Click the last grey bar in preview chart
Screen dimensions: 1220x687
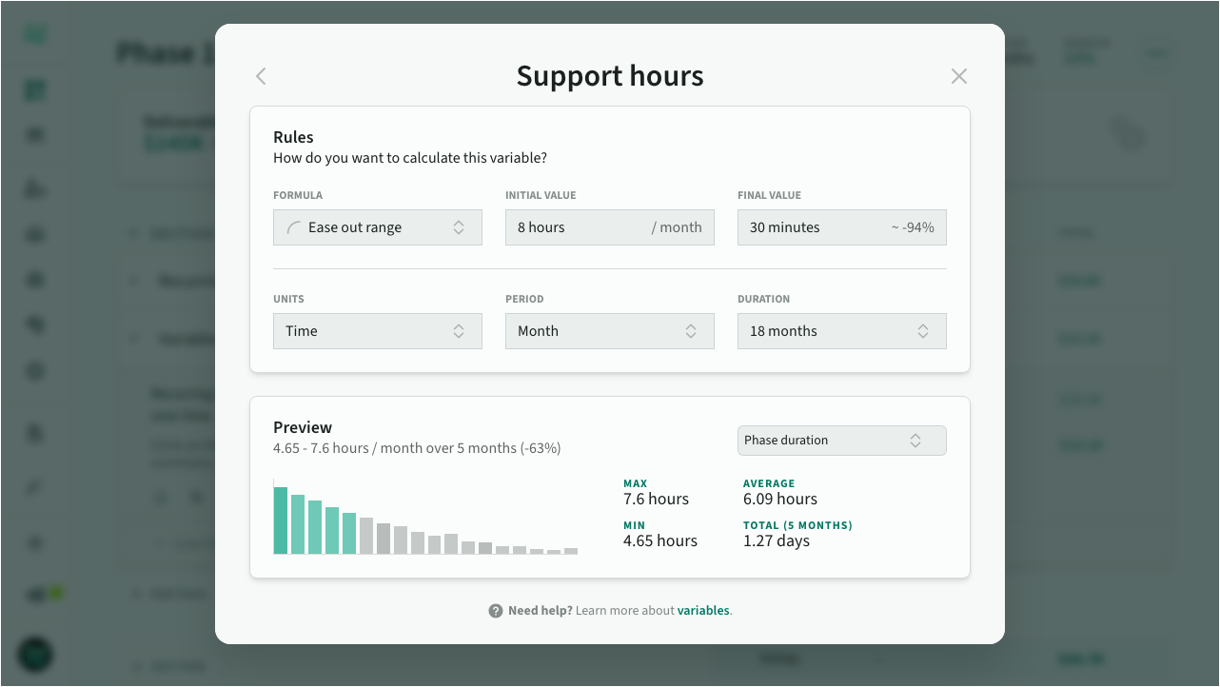click(571, 551)
